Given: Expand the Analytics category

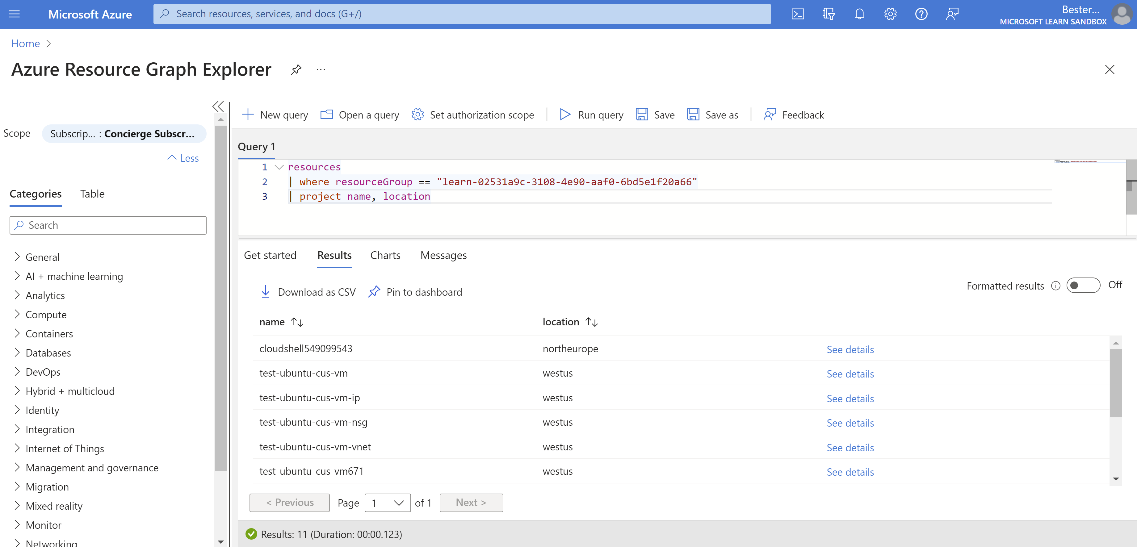Looking at the screenshot, I should click(x=17, y=295).
